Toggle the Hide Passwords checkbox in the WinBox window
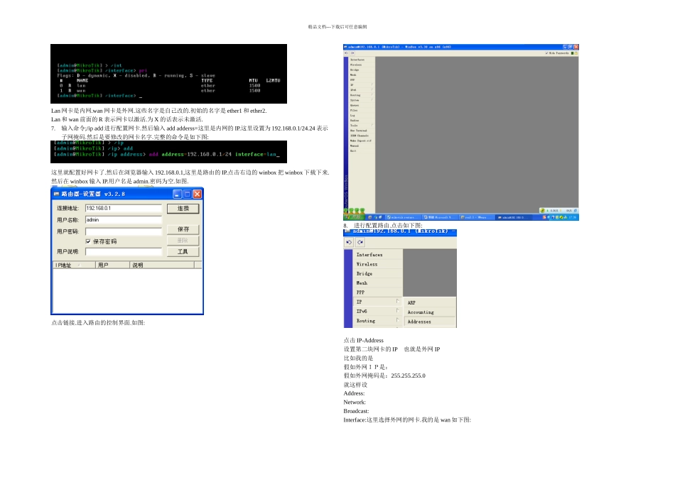Image resolution: width=675 pixels, height=477 pixels. [x=546, y=53]
